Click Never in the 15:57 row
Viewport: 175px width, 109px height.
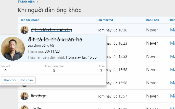coord(152,96)
